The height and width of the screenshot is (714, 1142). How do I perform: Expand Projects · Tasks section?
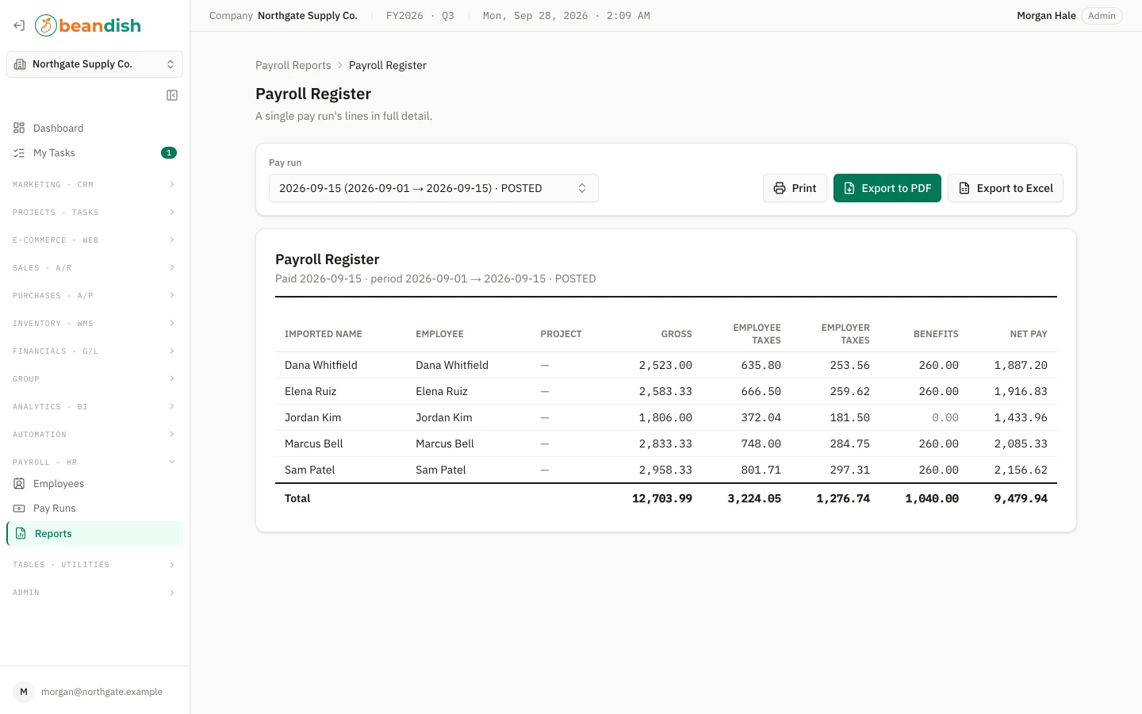click(94, 212)
